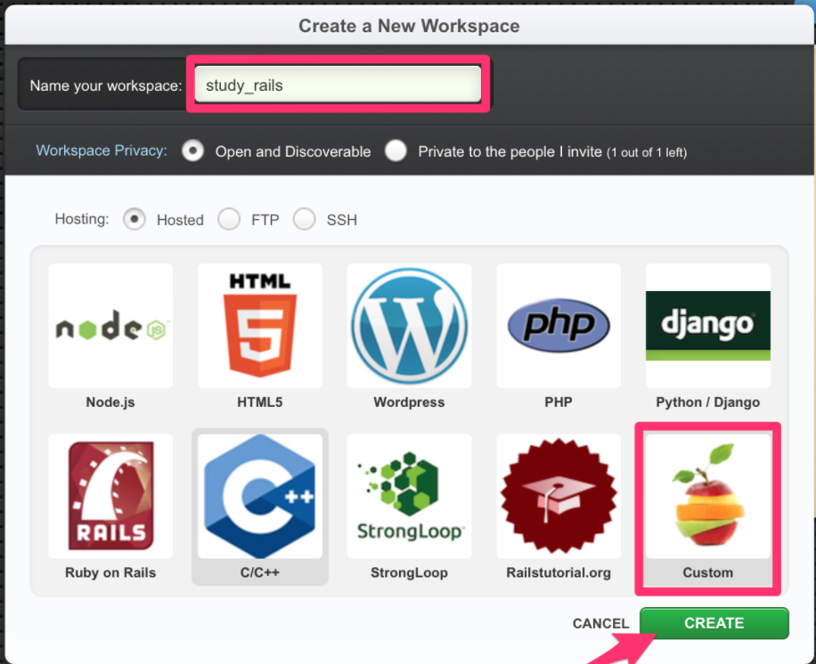Choose Hosted hosting option
Image resolution: width=816 pixels, height=664 pixels.
pos(135,219)
